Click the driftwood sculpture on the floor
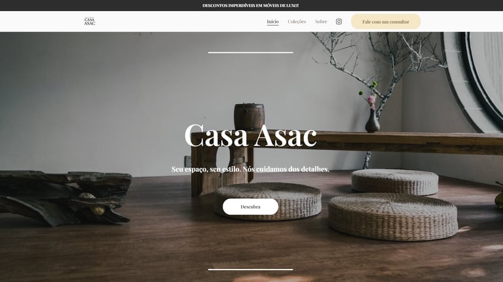This screenshot has width=503, height=282. (64, 198)
